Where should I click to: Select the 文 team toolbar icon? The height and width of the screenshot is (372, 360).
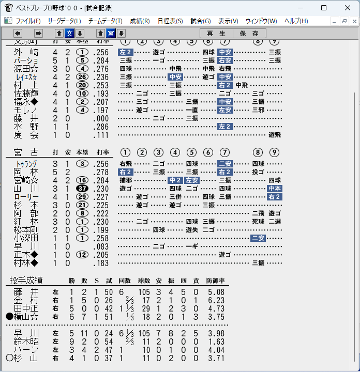tap(70, 34)
